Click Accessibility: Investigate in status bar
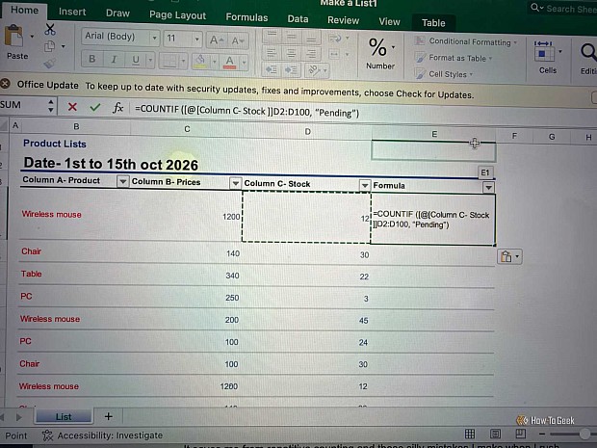Screen dimensions: 597x448 click(102, 435)
